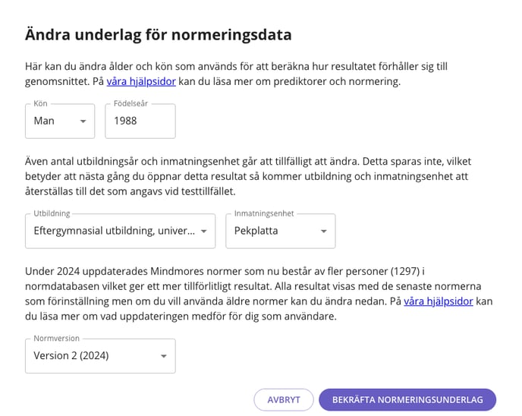Click the arrow icon in Kön field

tap(83, 121)
